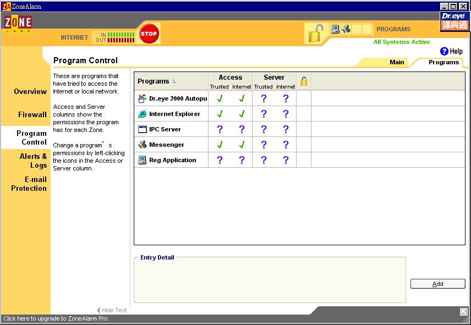471x325 pixels.
Task: Click the lock cell for Messenger
Action: point(304,145)
